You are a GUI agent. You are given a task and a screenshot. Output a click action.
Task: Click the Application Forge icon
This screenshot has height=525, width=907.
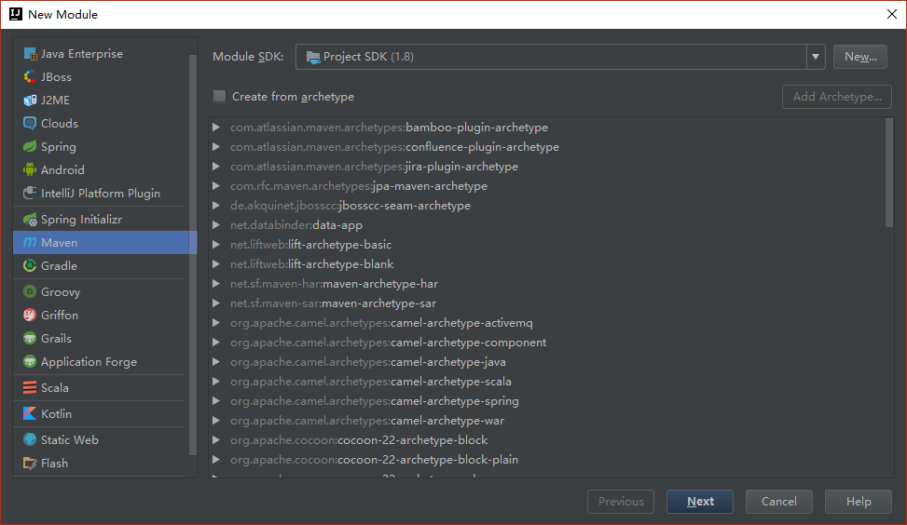pyautogui.click(x=30, y=361)
